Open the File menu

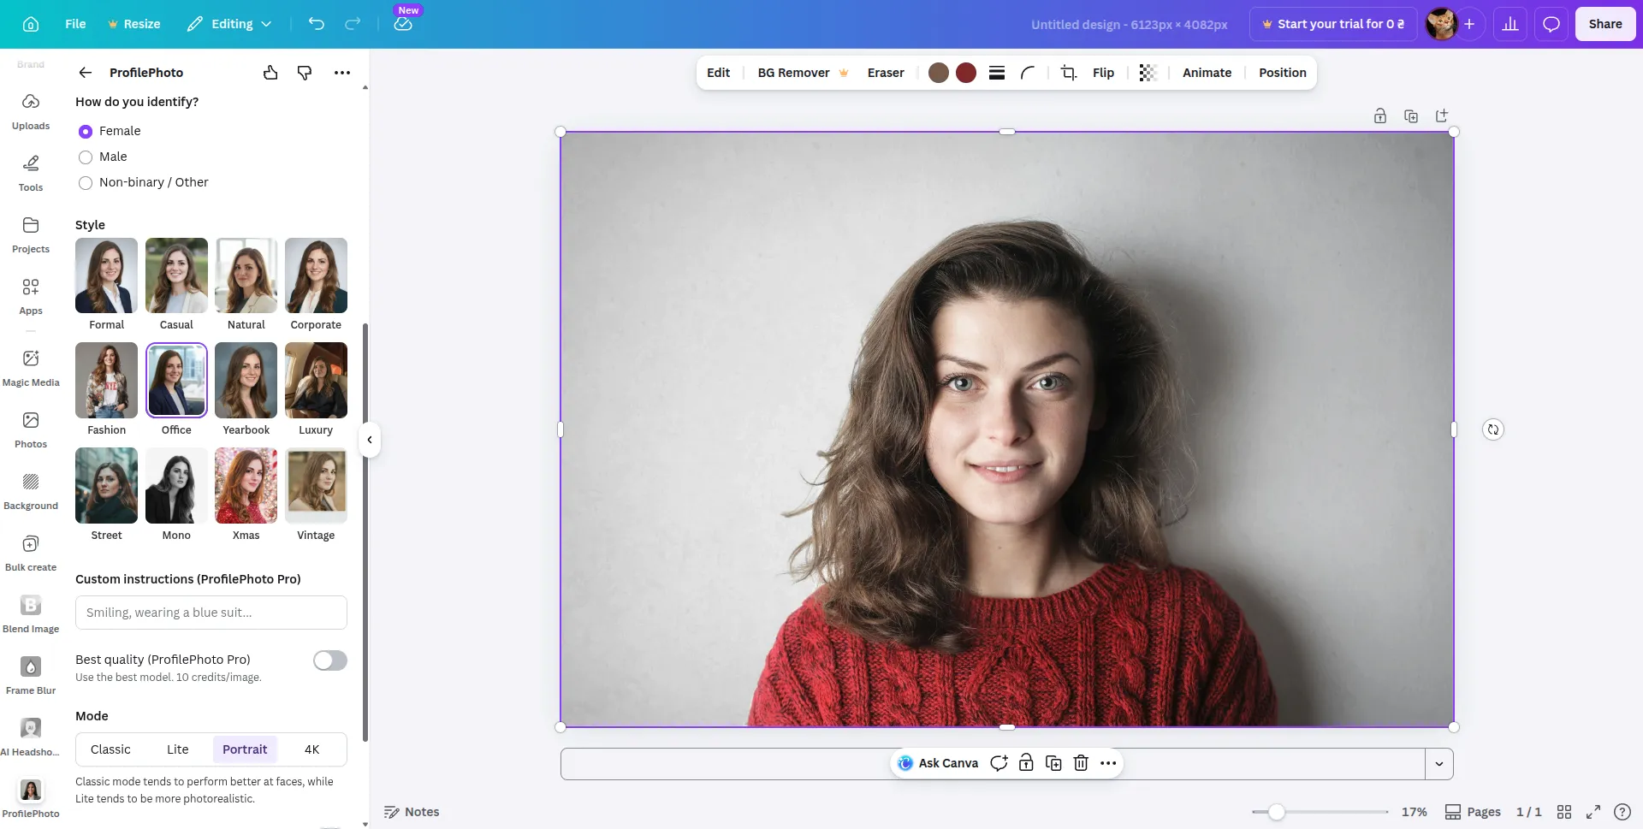[75, 24]
